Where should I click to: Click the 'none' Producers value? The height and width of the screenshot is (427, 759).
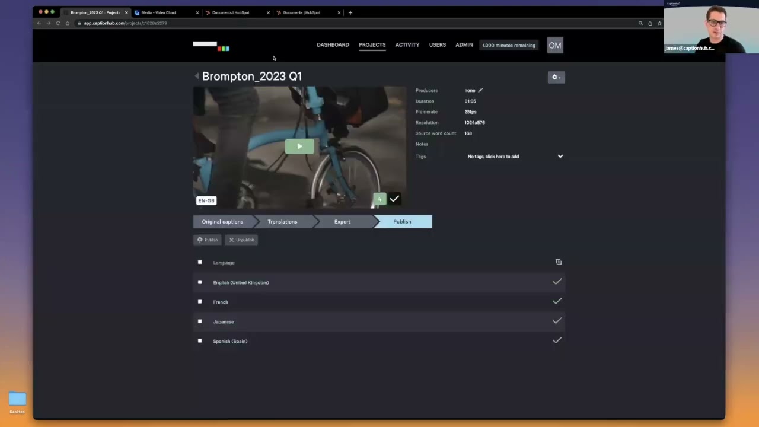pyautogui.click(x=470, y=90)
